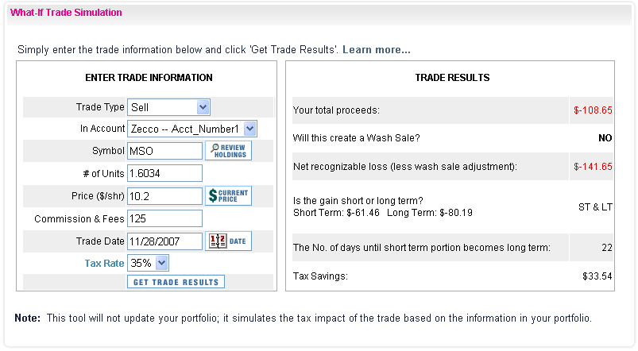Click the 35% tax rate value
Viewport: 638px width, 351px height.
click(141, 263)
